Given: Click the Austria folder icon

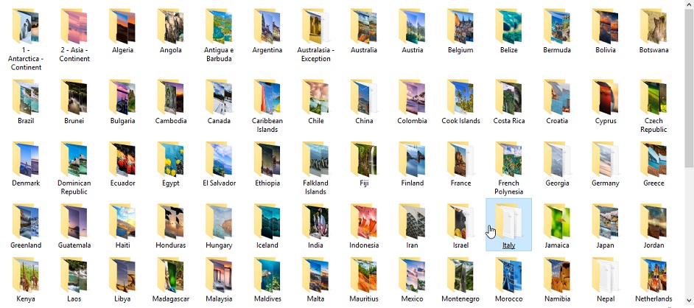Looking at the screenshot, I should click(412, 26).
